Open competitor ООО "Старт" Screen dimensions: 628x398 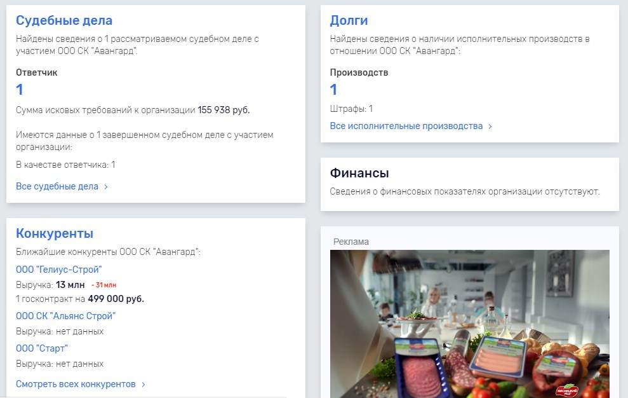[x=42, y=348]
